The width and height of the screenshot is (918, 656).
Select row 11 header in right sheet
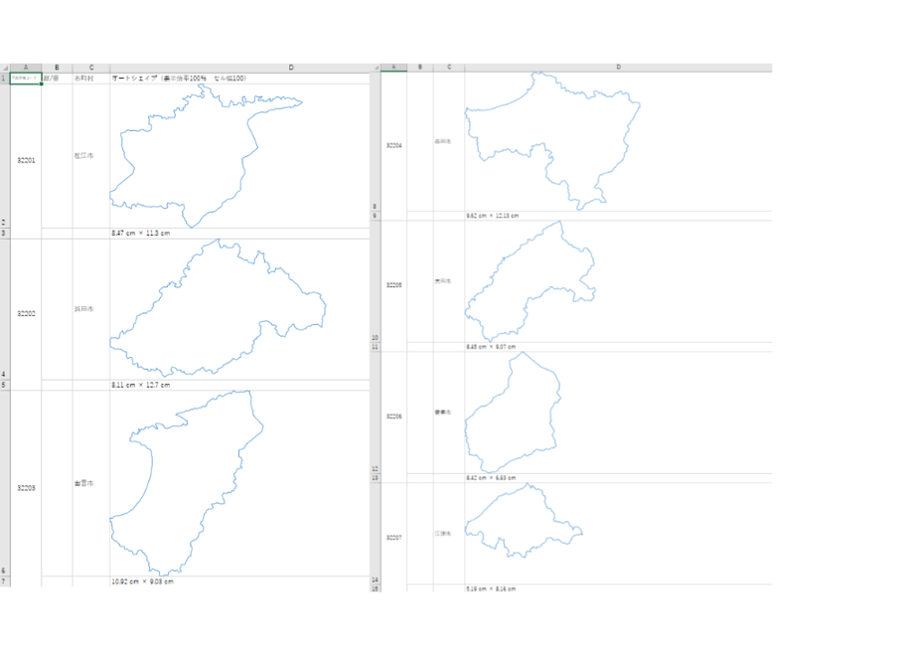(376, 347)
